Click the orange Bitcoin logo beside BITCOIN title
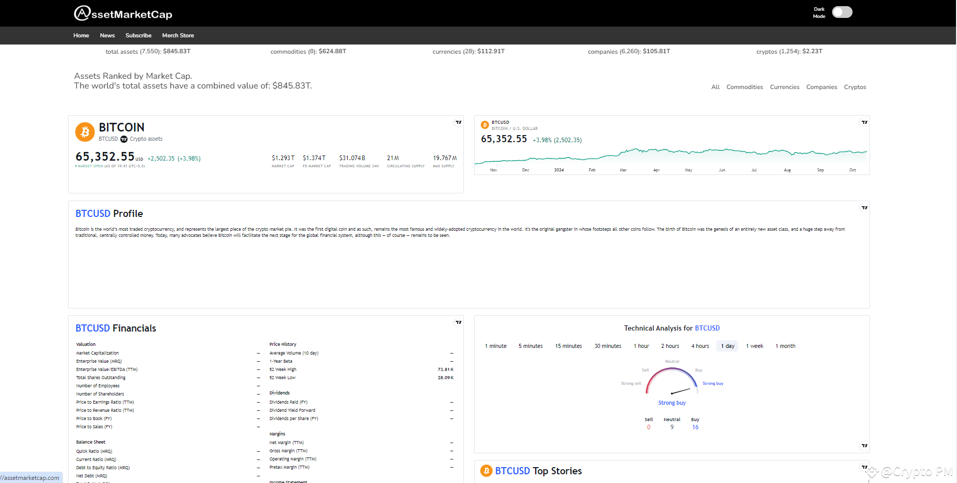The image size is (957, 483). click(x=85, y=131)
